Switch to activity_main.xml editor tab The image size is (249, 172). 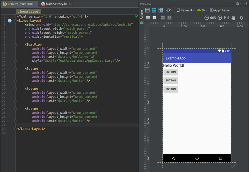point(20,4)
